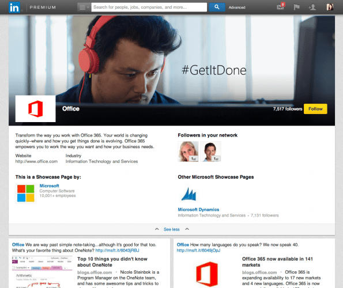Image resolution: width=343 pixels, height=288 pixels.
Task: Click 'Information Technology and Services' industry value
Action: coord(101,161)
